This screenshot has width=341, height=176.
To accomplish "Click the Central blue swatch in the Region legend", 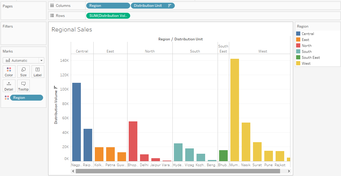I will (x=298, y=34).
